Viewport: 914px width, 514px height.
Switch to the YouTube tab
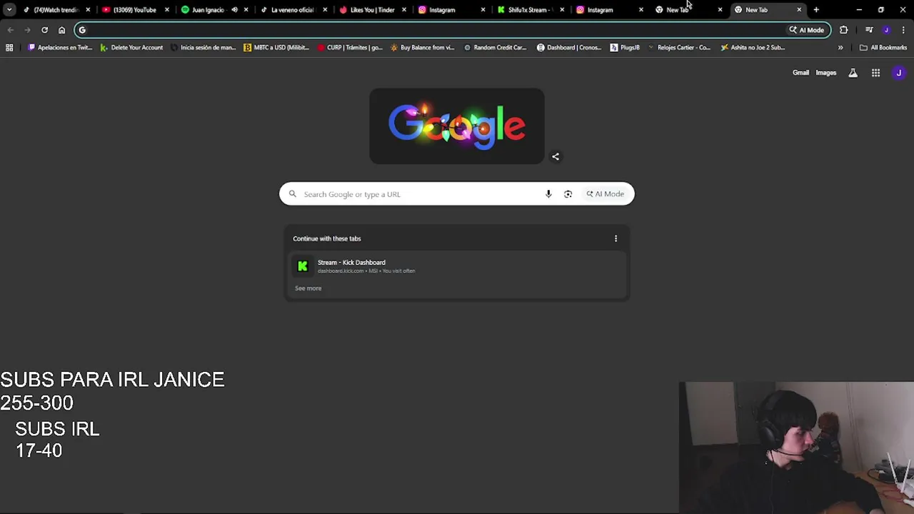coord(134,10)
